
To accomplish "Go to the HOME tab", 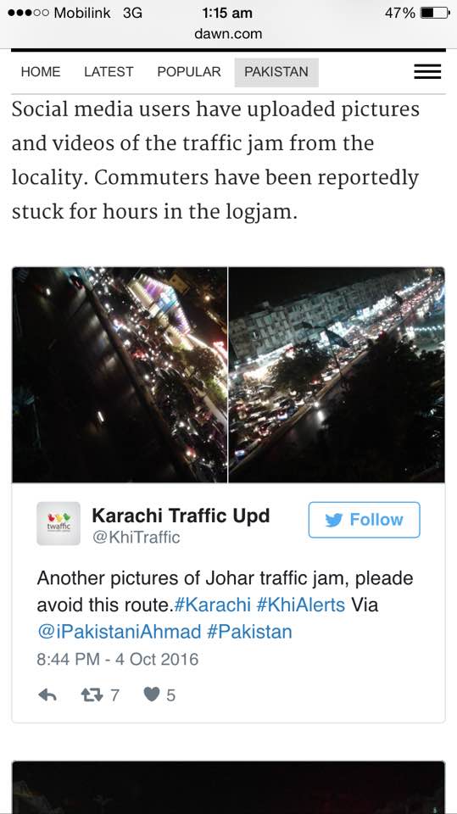I will (41, 71).
